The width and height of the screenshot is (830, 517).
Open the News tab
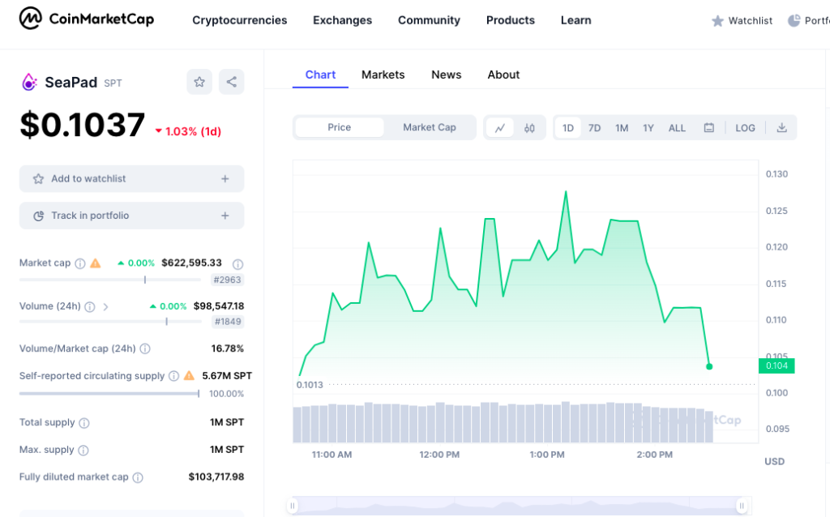coord(446,75)
